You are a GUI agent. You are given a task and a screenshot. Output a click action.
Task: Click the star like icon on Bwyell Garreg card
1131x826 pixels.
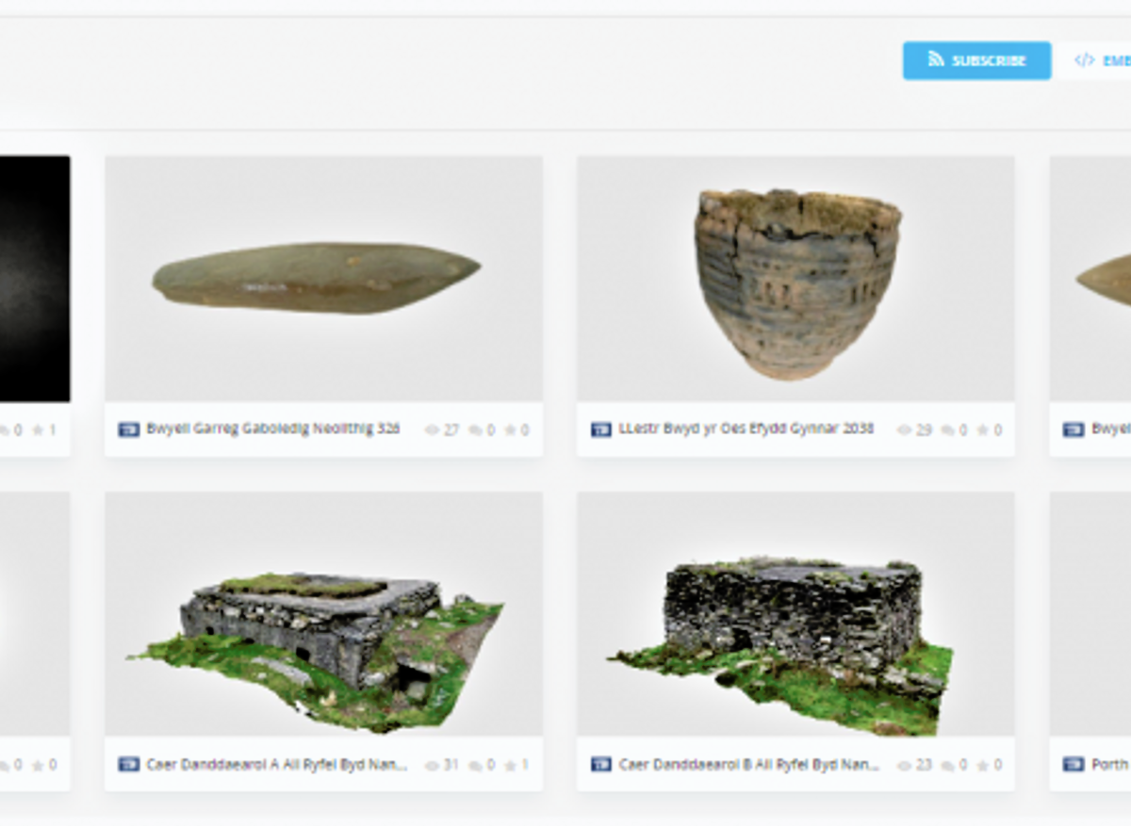509,430
